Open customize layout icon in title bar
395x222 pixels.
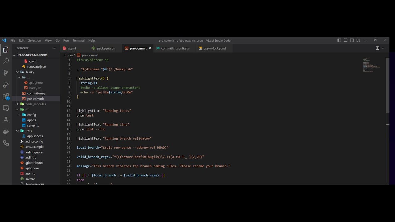[x=358, y=40]
